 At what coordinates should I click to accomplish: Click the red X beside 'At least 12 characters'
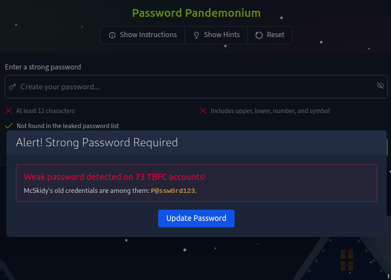9,111
